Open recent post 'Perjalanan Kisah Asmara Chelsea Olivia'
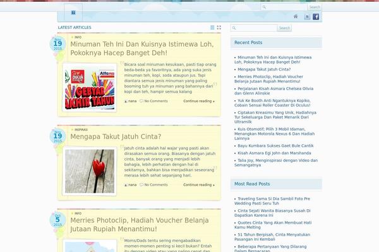Screen dimensions: 379x252 point(274,91)
